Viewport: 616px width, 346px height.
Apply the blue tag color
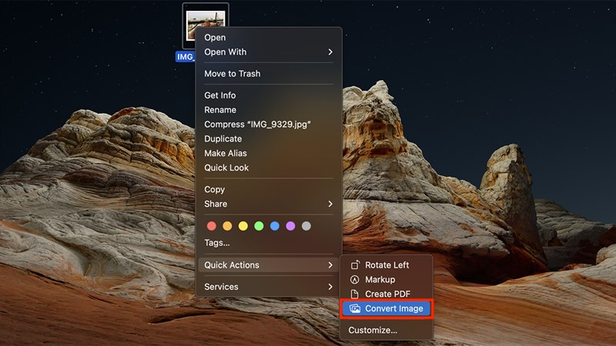click(x=275, y=226)
